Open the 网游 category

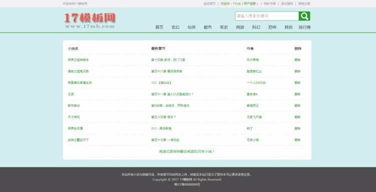tap(240, 28)
